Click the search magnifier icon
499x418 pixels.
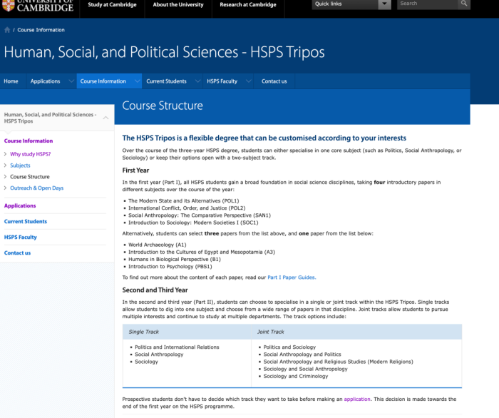(464, 4)
